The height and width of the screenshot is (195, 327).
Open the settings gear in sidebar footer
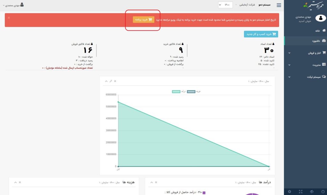click(289, 191)
